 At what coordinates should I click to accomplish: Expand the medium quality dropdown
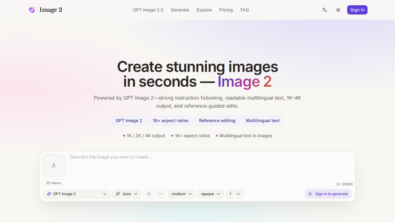pos(181,194)
